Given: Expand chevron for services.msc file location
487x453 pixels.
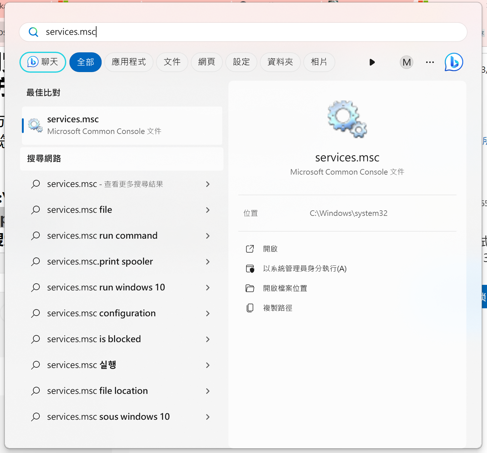Looking at the screenshot, I should tap(208, 391).
